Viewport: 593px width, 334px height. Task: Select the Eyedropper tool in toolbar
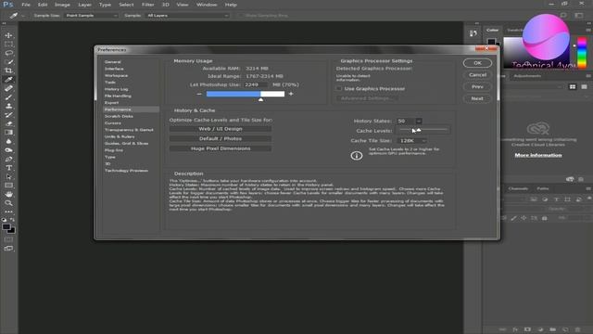[x=8, y=80]
